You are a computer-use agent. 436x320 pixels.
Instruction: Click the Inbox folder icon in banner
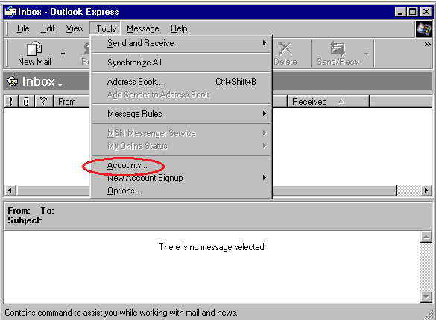click(x=13, y=82)
